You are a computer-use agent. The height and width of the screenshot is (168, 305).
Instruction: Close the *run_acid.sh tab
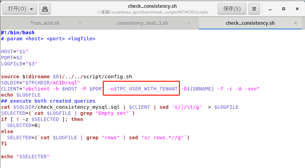80,23
